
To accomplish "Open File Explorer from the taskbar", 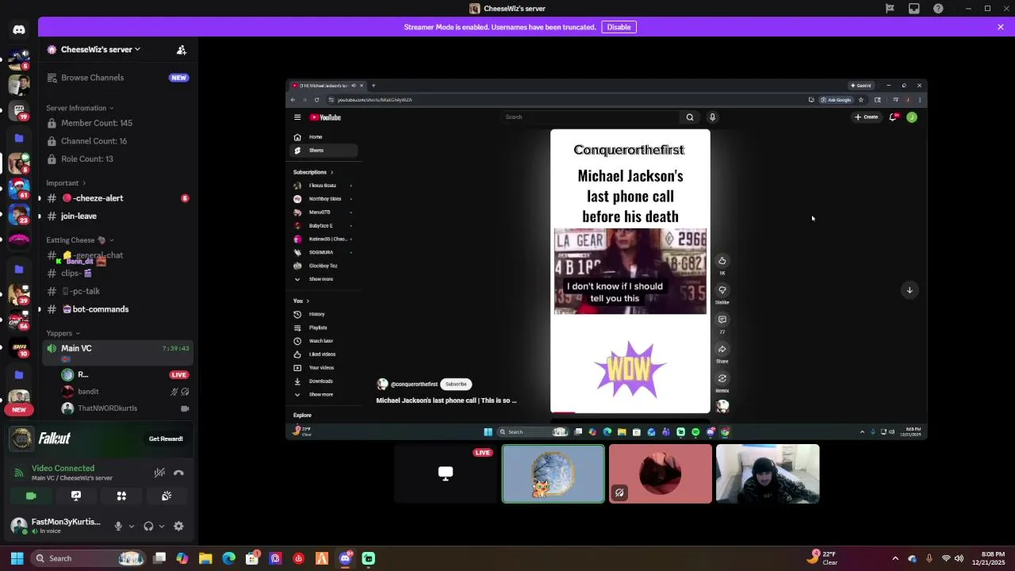I will tap(205, 558).
